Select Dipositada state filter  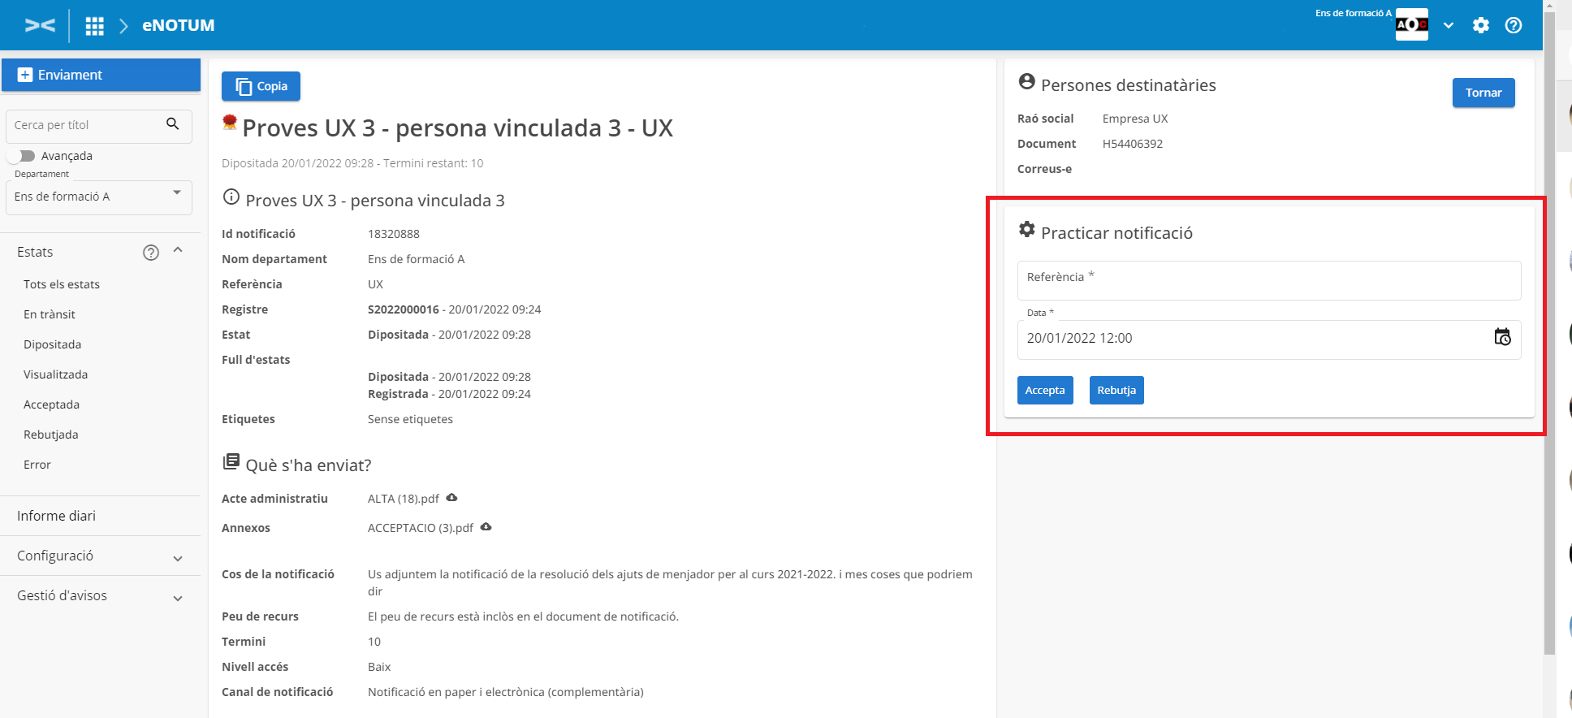(53, 344)
